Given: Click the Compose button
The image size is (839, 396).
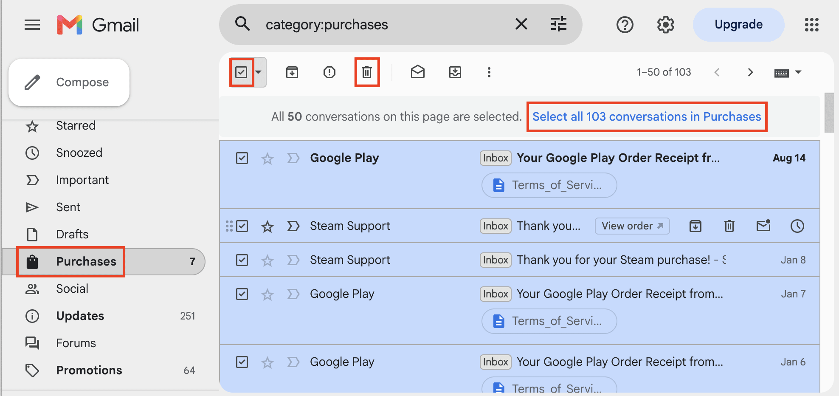Looking at the screenshot, I should pyautogui.click(x=69, y=82).
